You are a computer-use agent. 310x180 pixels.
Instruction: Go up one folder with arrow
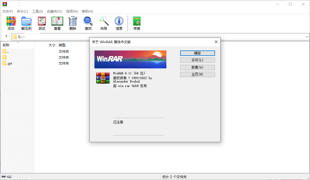click(6, 36)
